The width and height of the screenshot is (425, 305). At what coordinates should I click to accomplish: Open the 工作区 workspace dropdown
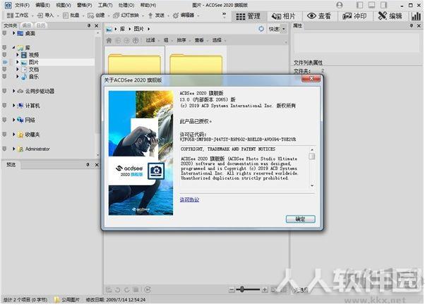click(x=20, y=15)
